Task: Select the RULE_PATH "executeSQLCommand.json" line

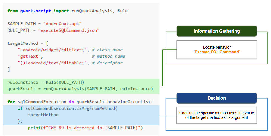Action: pos(53,30)
